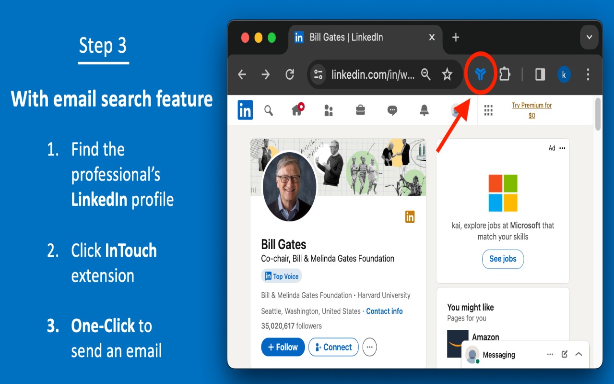The height and width of the screenshot is (384, 614).
Task: Open the Chrome extensions puzzle icon
Action: 504,74
